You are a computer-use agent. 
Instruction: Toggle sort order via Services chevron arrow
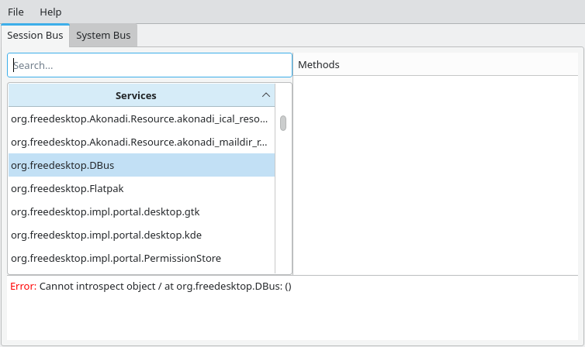[x=266, y=95]
